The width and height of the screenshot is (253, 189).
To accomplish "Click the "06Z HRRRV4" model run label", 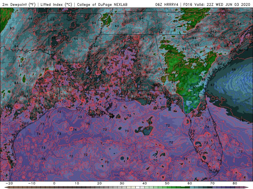I will 167,5.
